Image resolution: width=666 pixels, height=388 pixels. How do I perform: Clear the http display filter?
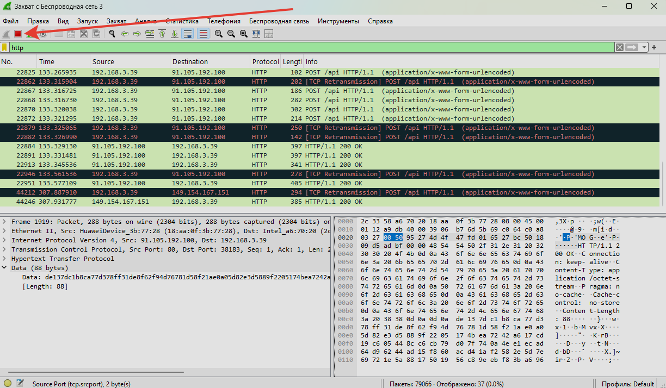(620, 47)
